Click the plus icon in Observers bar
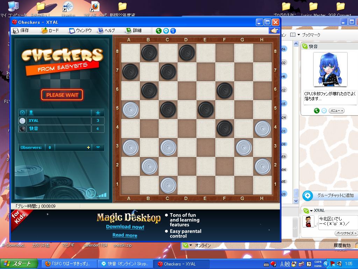The height and width of the screenshot is (269, 358). point(88,147)
